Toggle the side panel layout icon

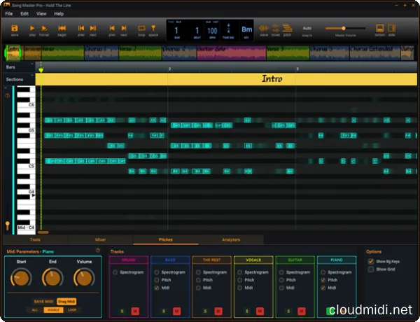(x=391, y=29)
